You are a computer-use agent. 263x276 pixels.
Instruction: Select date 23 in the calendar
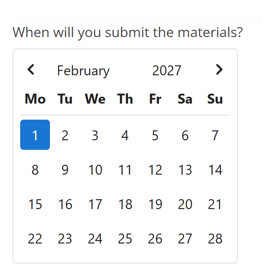coord(65,238)
